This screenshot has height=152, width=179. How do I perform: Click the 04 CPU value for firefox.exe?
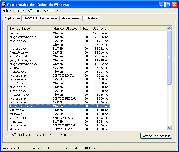coord(86,33)
